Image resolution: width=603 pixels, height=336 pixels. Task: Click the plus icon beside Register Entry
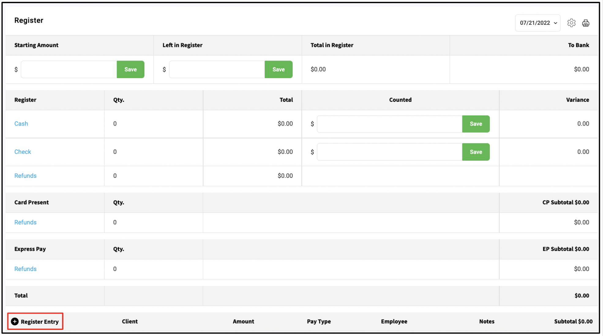pyautogui.click(x=15, y=321)
